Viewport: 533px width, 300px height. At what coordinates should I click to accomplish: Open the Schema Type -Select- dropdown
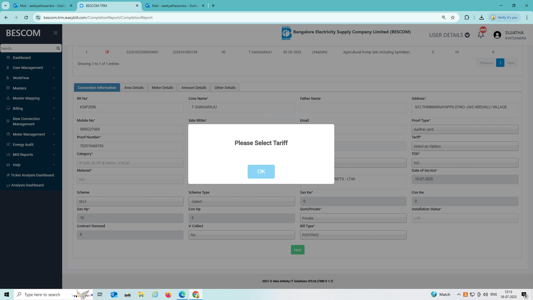[242, 201]
